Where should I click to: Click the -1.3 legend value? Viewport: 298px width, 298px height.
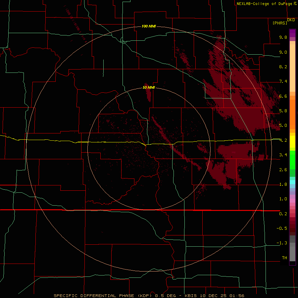[282, 243]
